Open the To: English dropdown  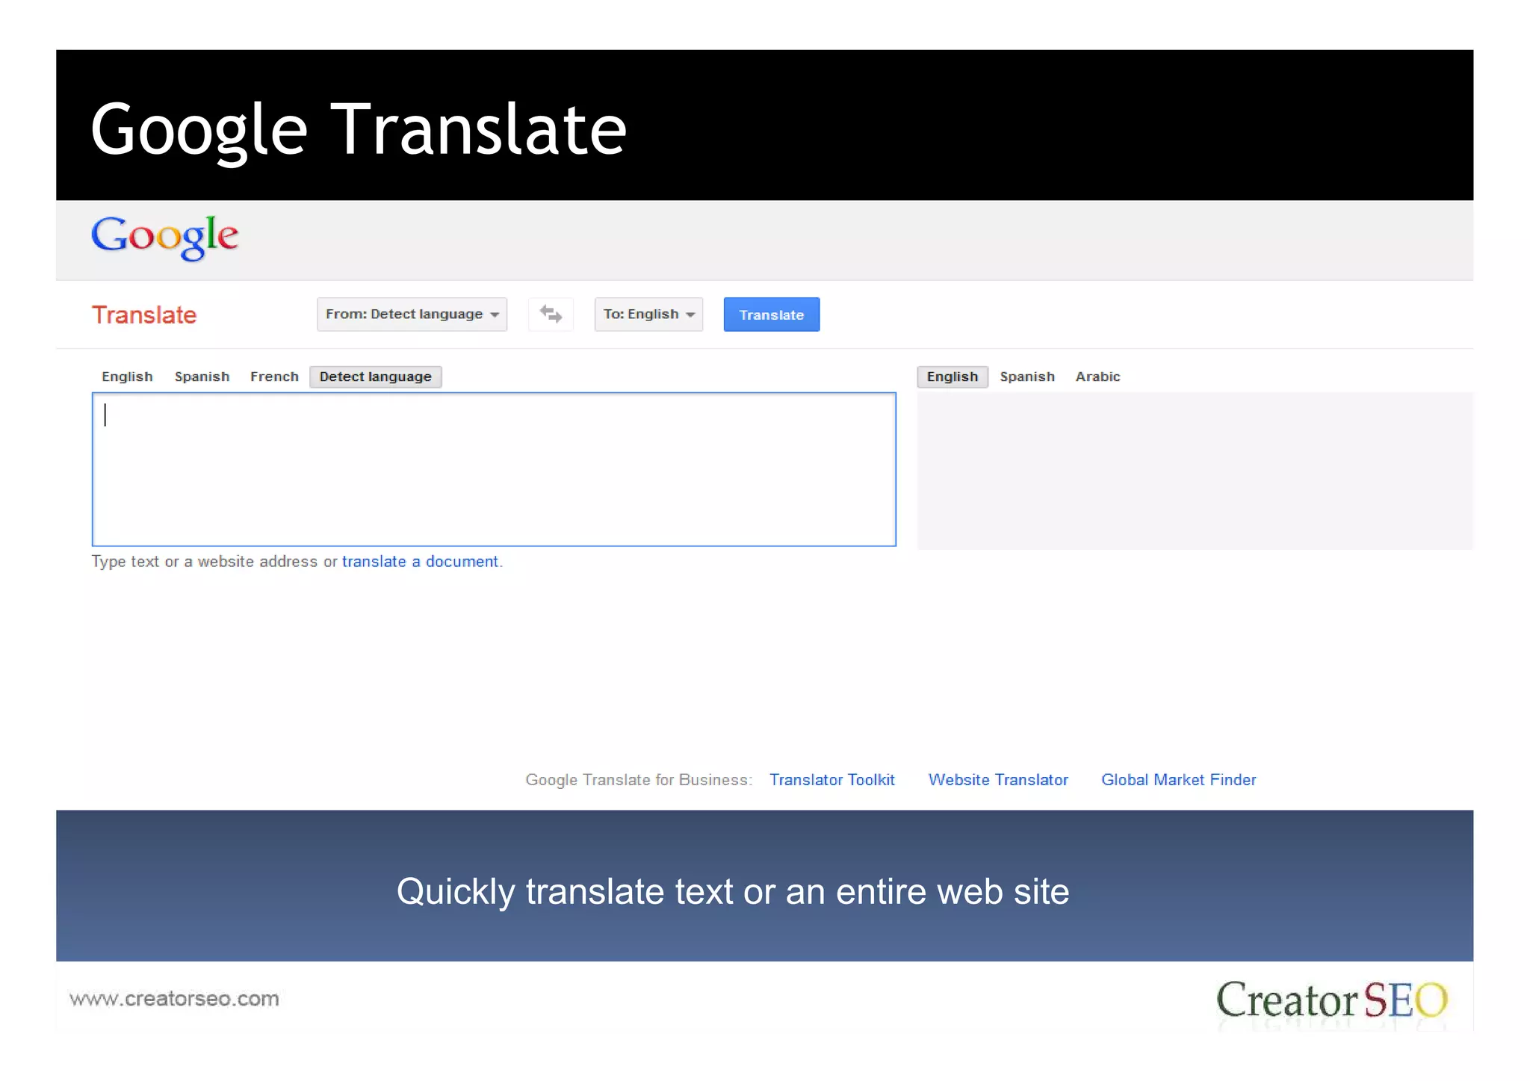pyautogui.click(x=648, y=315)
